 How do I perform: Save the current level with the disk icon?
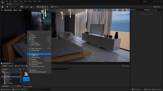2,7
